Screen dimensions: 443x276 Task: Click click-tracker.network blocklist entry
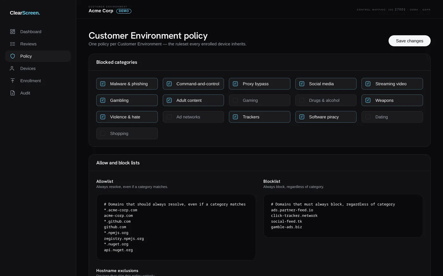point(294,216)
